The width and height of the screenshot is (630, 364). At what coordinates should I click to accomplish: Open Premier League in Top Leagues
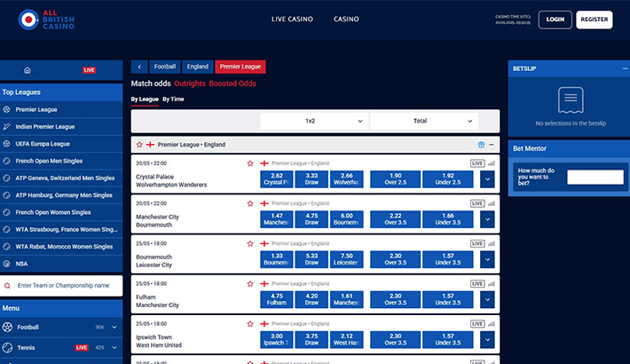click(61, 109)
